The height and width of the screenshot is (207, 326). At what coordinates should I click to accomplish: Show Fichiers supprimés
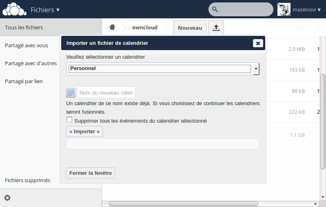27,180
